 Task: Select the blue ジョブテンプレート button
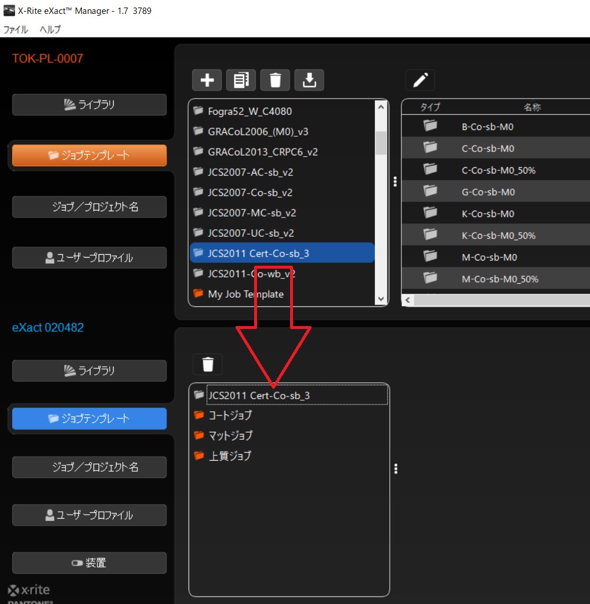89,418
